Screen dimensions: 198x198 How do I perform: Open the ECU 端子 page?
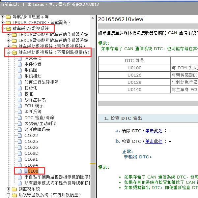click(34, 106)
